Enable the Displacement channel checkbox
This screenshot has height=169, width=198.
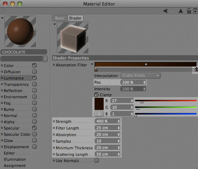pos(34,147)
